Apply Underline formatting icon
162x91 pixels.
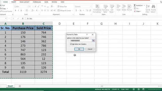click(21, 10)
